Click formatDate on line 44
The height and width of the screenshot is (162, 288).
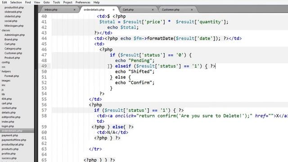tap(160, 39)
